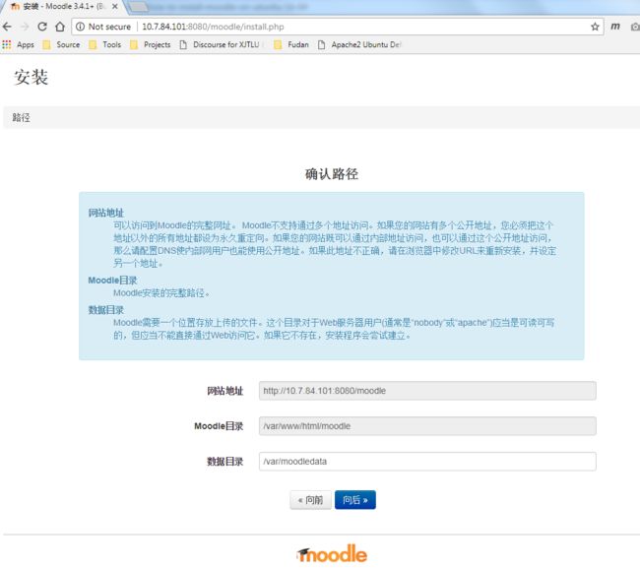The height and width of the screenshot is (568, 640).
Task: Click the 'Moodle安装的完整路径' description text
Action: pos(161,293)
